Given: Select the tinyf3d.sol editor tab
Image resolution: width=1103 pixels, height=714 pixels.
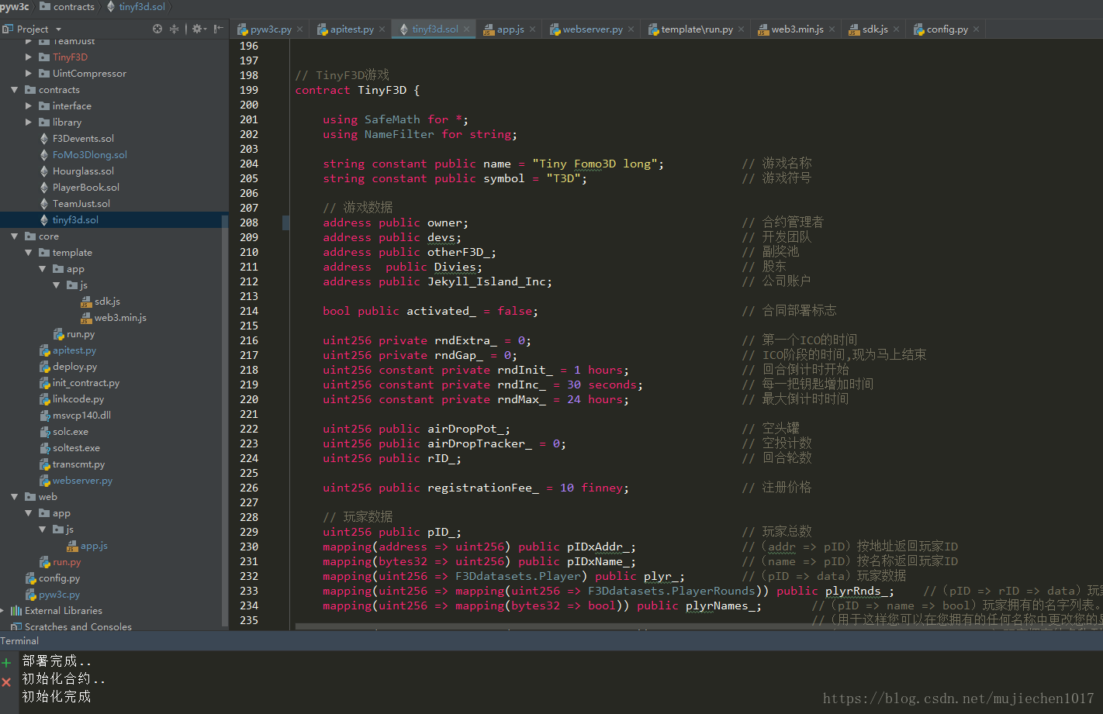Looking at the screenshot, I should 435,29.
